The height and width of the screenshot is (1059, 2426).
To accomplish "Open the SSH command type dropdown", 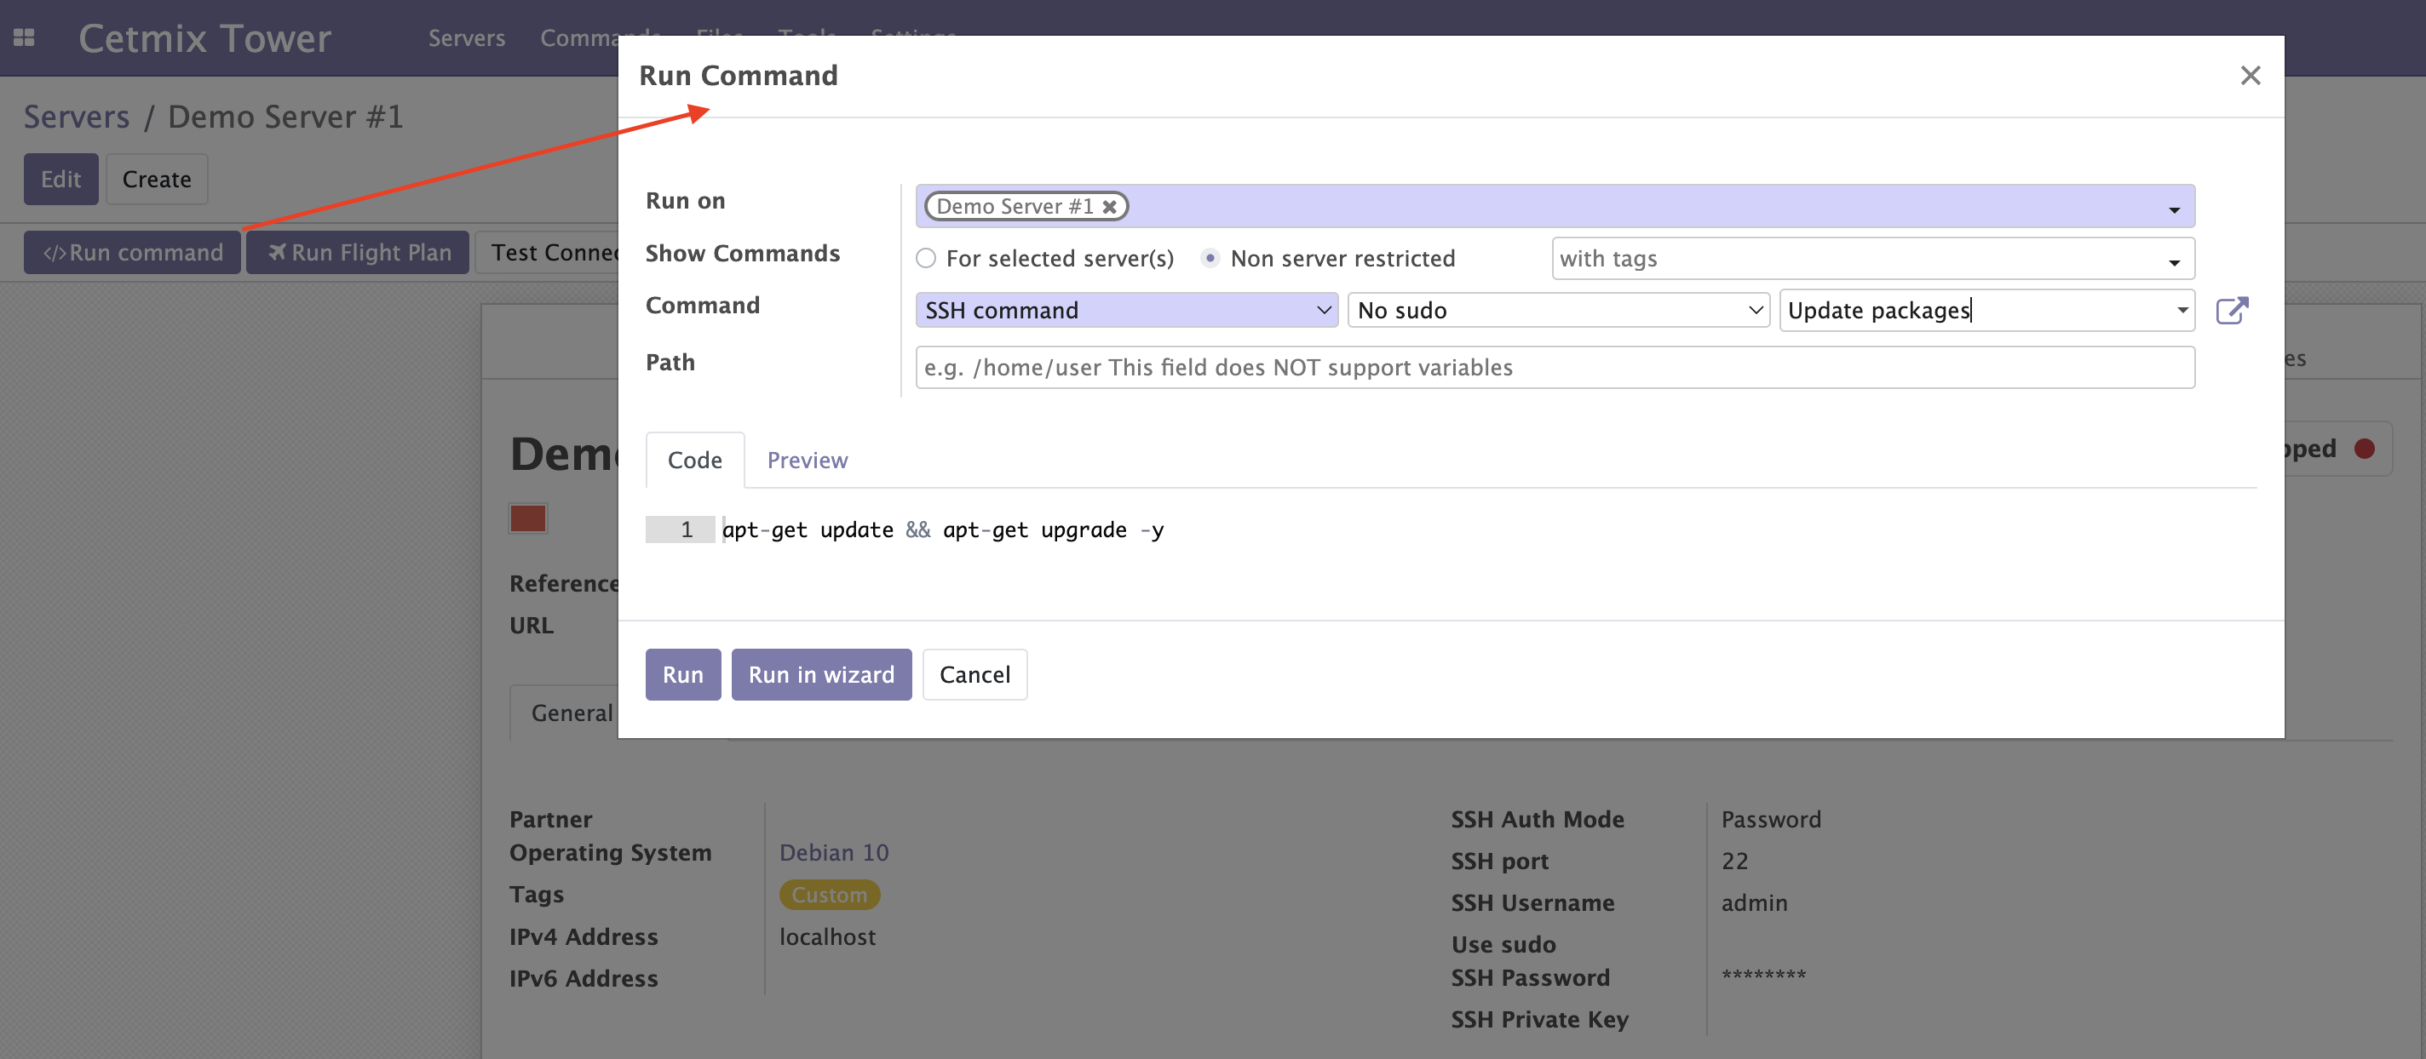I will [1126, 311].
